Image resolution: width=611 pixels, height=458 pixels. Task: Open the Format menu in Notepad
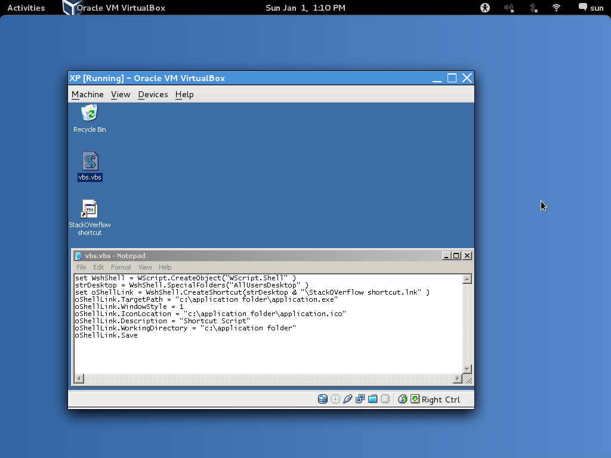click(x=121, y=267)
